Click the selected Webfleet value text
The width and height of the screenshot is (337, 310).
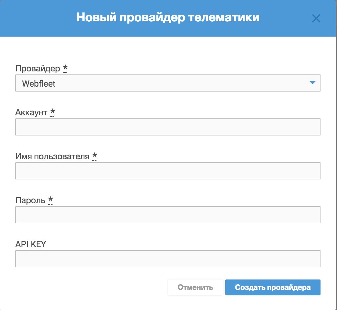point(39,83)
